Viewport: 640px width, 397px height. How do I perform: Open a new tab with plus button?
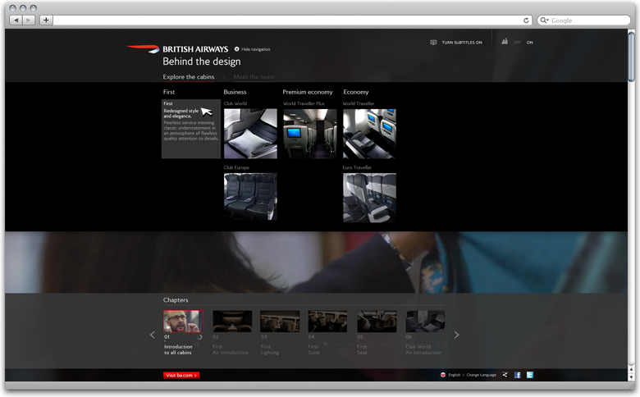point(46,20)
